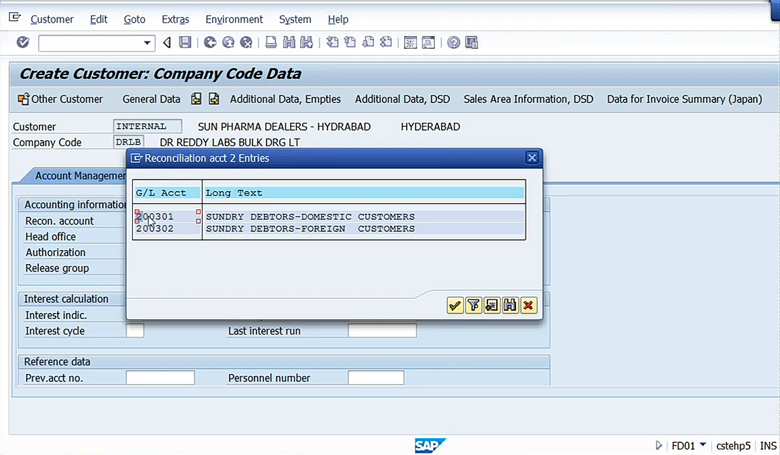Click the previous tab page icon
This screenshot has height=455, width=780.
click(197, 99)
